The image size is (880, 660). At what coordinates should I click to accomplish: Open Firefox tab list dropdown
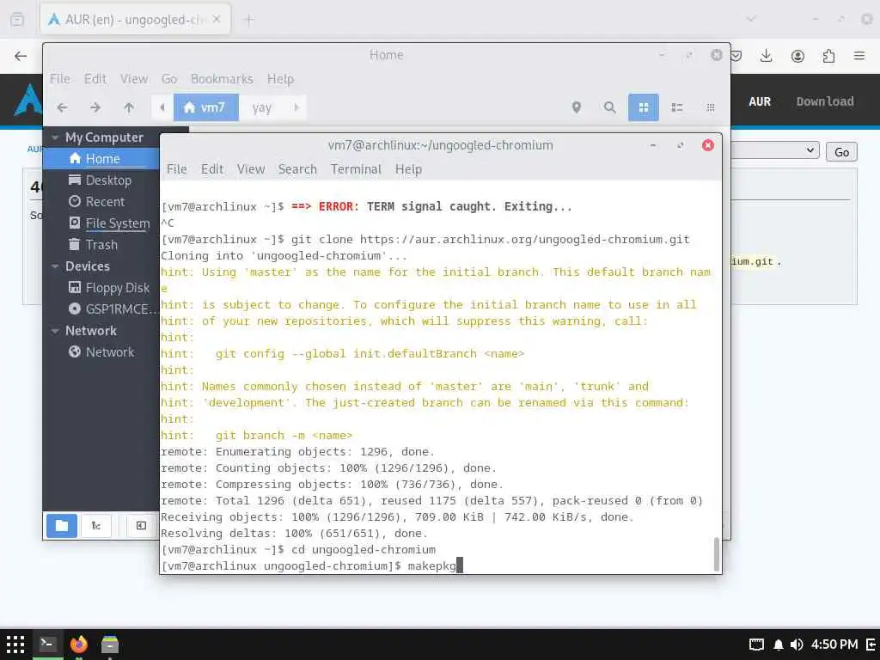coord(751,19)
